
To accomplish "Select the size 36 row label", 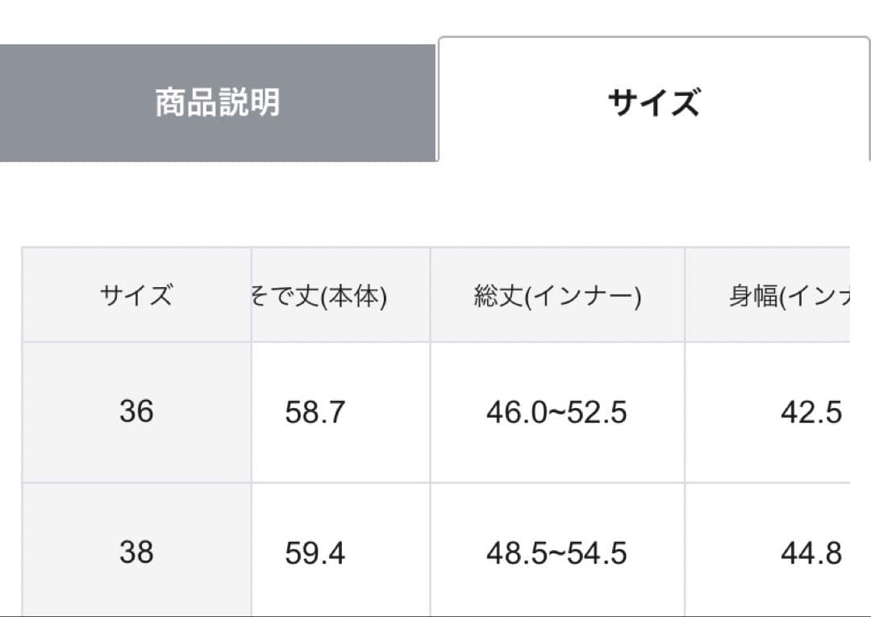I will [x=135, y=412].
